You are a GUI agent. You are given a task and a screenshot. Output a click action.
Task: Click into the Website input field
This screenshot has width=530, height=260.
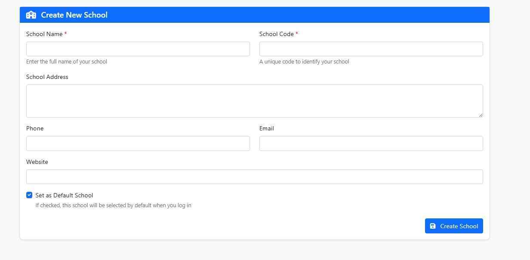point(254,176)
